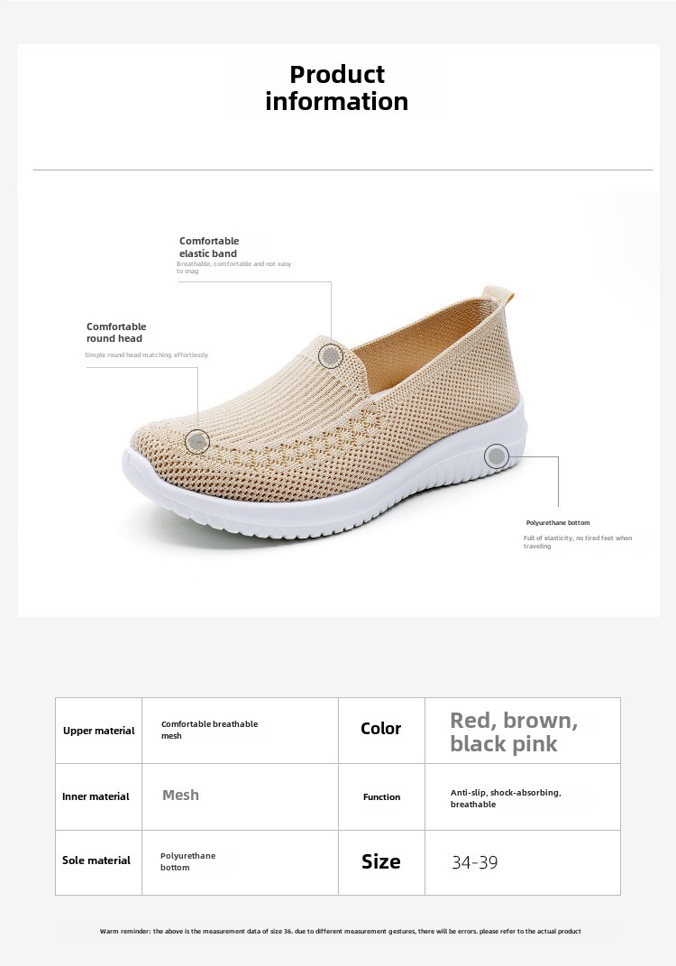Select the "Anti-slip, shock-absorbing, breathable" cell
This screenshot has height=966, width=676.
(x=506, y=798)
